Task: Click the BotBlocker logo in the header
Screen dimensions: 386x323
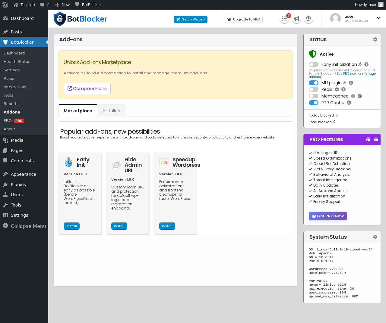Action: [x=80, y=19]
